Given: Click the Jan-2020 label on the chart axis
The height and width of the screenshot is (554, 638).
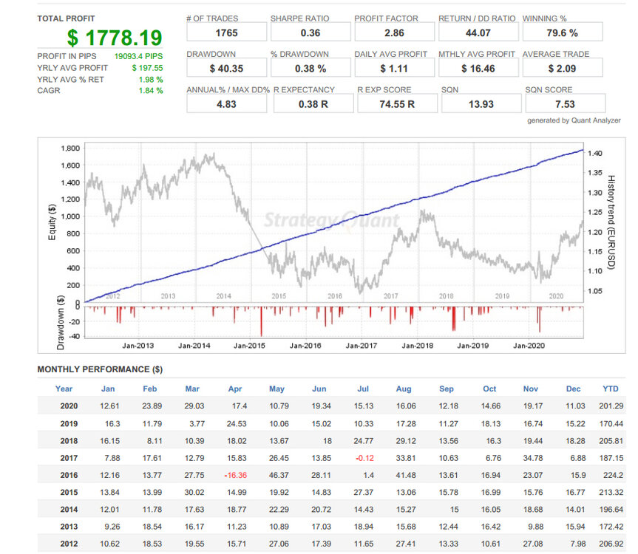Looking at the screenshot, I should pos(529,346).
